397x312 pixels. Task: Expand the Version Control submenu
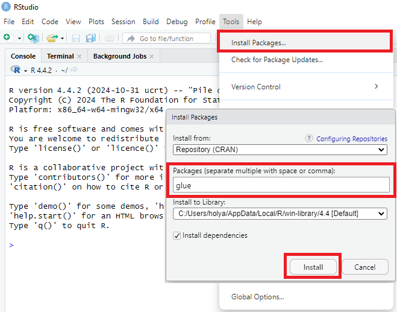[377, 86]
